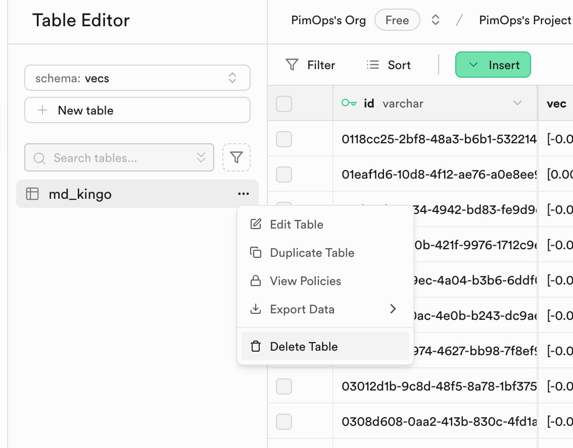
Task: Click the New table button
Action: tap(137, 110)
